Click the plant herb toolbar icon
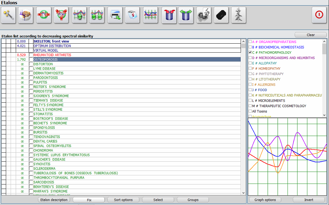Screen dimensions: 329x205 click(238, 15)
